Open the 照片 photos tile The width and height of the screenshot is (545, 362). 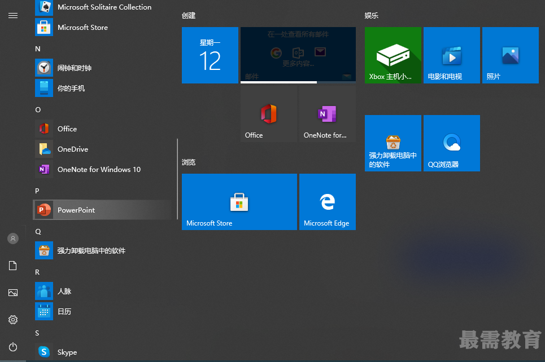click(x=511, y=55)
